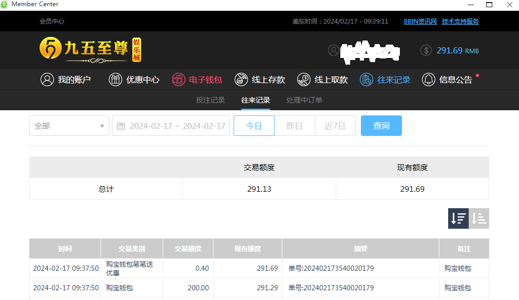This screenshot has height=300, width=519.
Task: Switch to 投注记录 tab
Action: (x=210, y=100)
